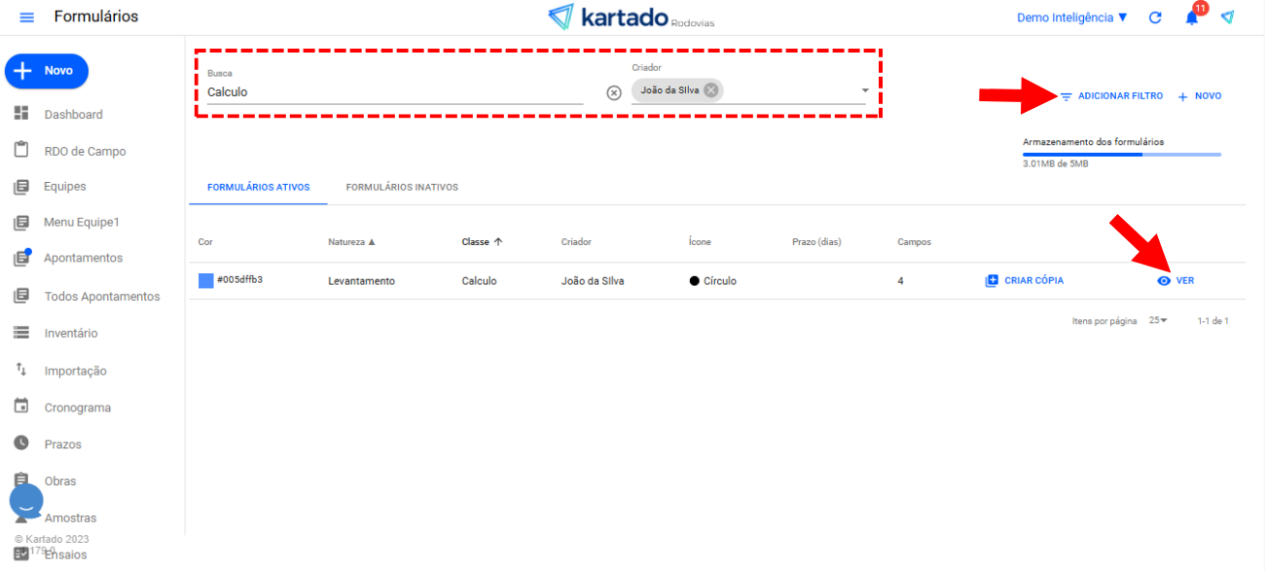The image size is (1266, 571).
Task: Click the Criar Cópia copy icon
Action: (992, 280)
